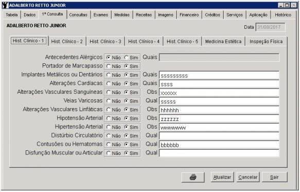
Task: Go to the Serviços tab
Action: click(x=235, y=15)
